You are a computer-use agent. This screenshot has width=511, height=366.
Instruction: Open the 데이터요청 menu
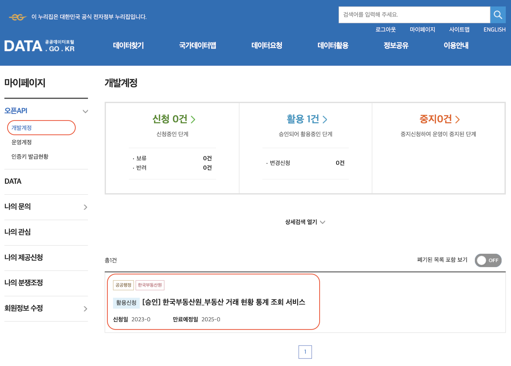pos(267,45)
